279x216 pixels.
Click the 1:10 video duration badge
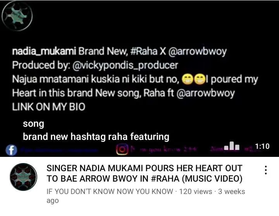click(x=262, y=146)
